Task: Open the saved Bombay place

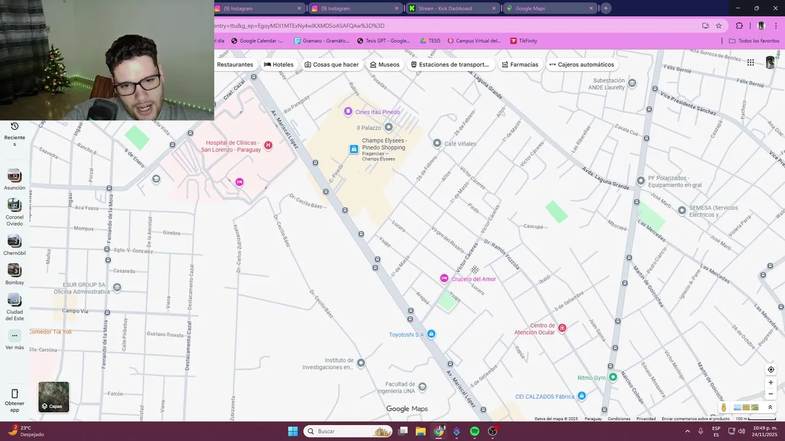Action: click(x=15, y=274)
